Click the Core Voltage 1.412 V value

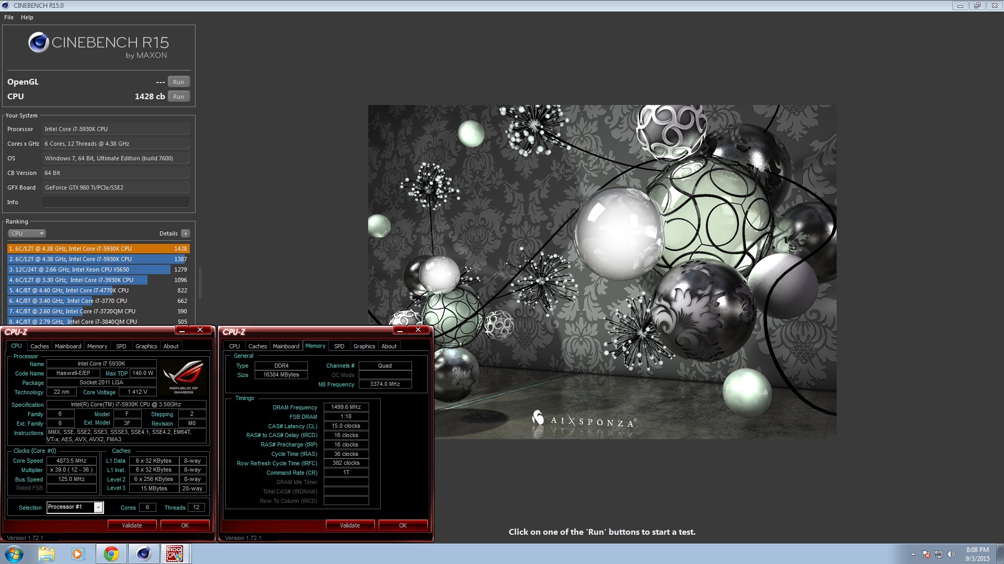point(138,392)
